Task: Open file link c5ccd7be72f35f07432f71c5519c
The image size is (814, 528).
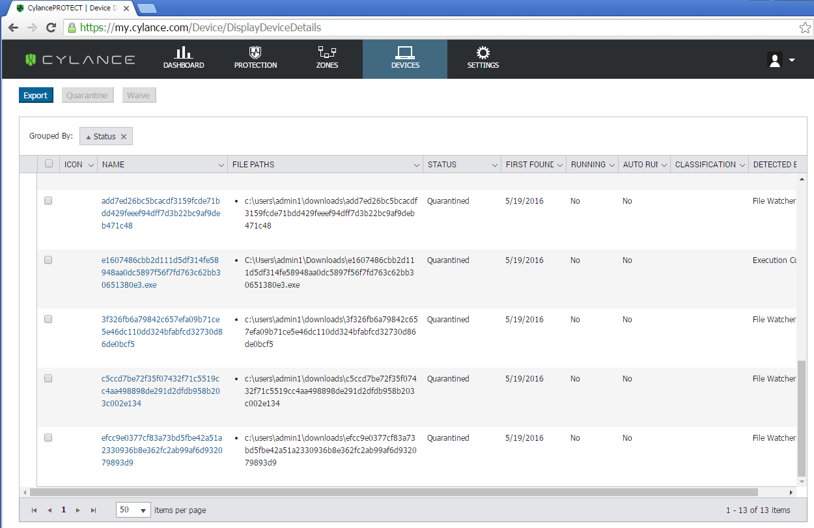Action: point(161,391)
